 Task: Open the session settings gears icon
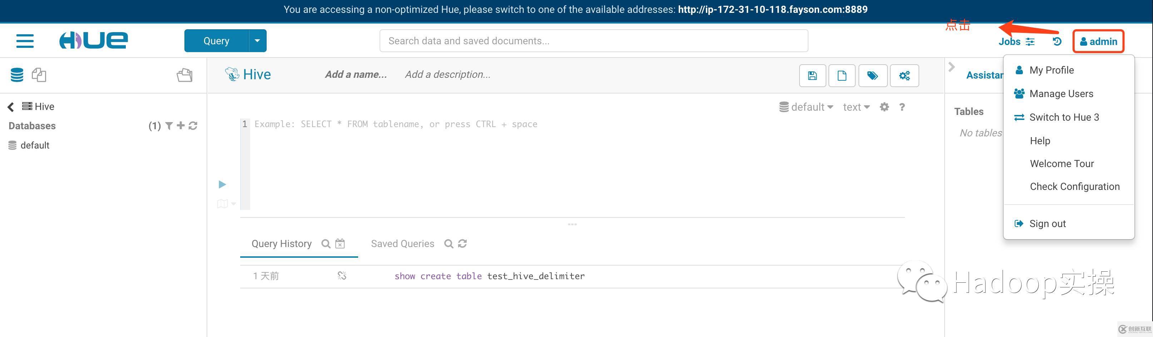click(x=904, y=76)
